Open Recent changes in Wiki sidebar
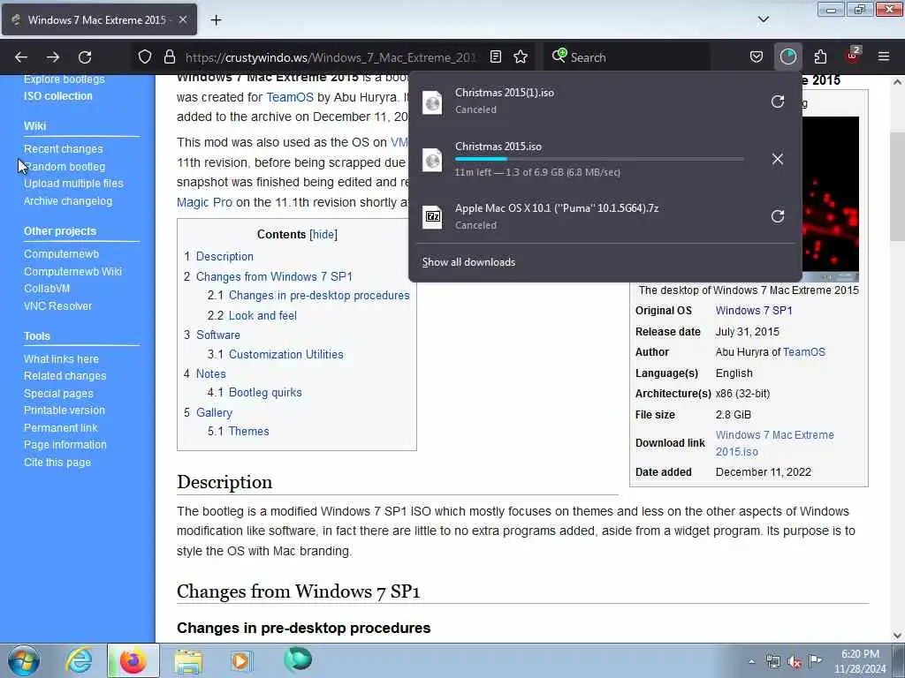 pyautogui.click(x=64, y=148)
